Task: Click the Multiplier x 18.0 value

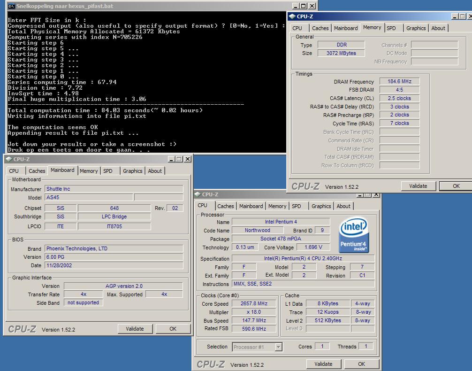Action: (254, 312)
